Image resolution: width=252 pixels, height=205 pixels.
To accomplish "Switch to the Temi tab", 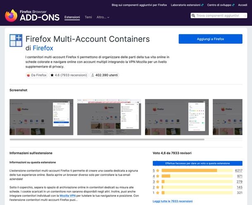I will [88, 17].
